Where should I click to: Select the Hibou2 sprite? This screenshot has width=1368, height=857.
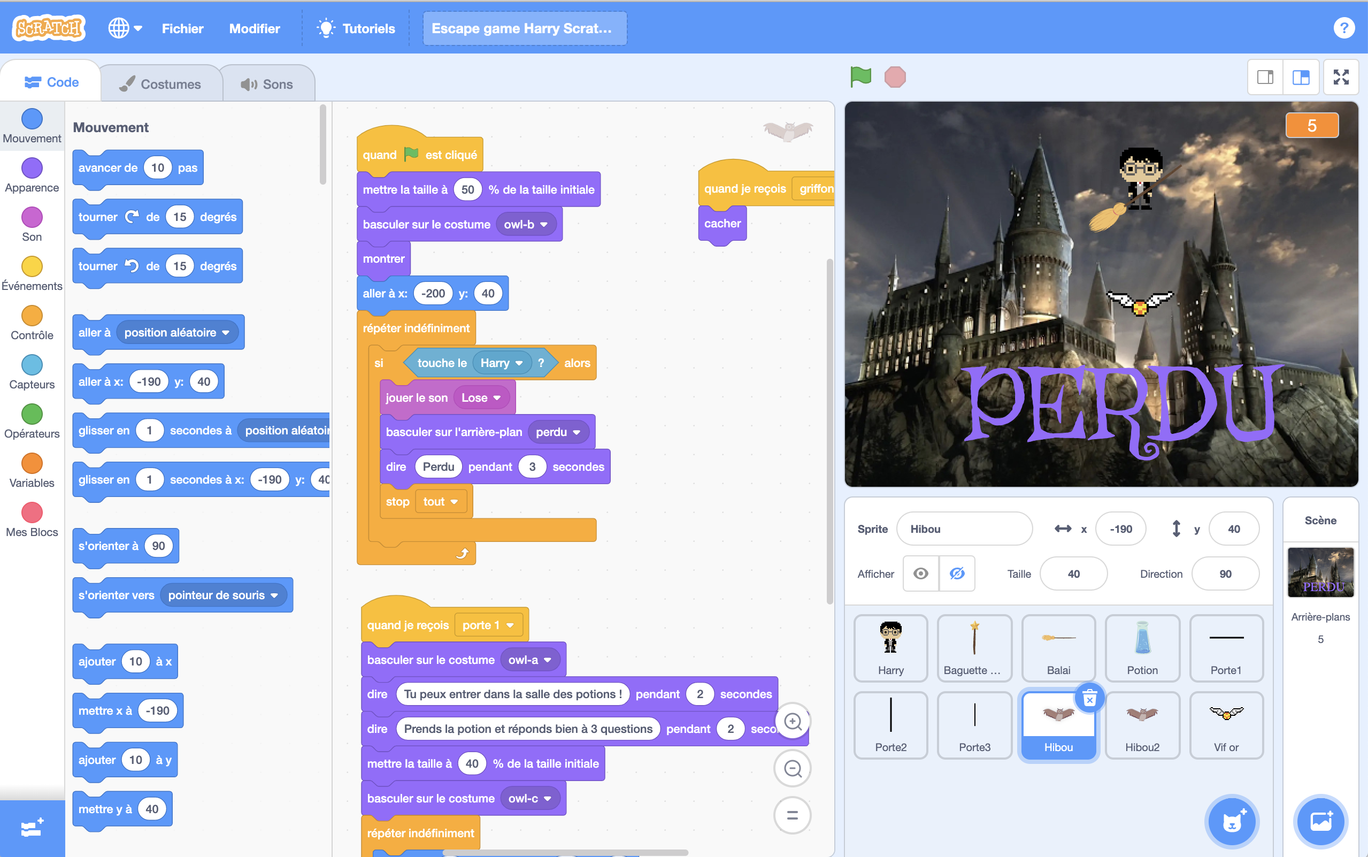[x=1142, y=725]
